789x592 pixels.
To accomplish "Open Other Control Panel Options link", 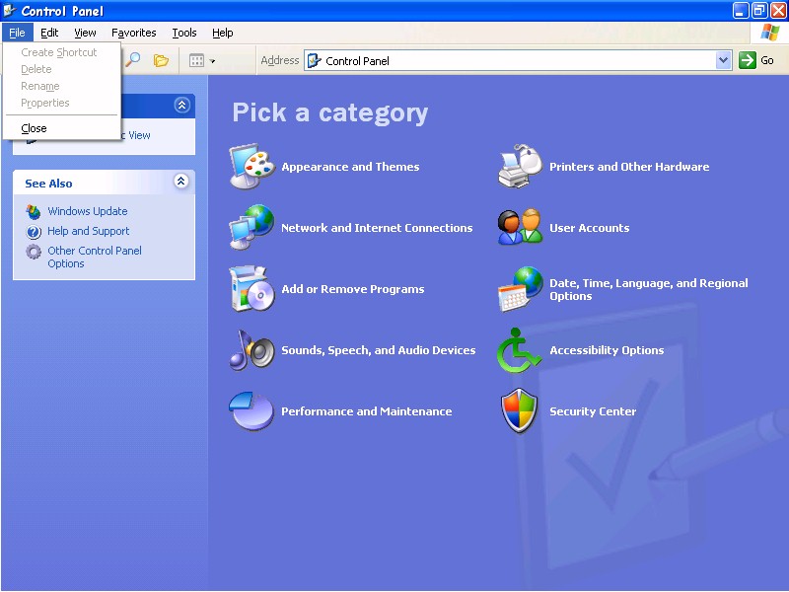I will pyautogui.click(x=95, y=258).
